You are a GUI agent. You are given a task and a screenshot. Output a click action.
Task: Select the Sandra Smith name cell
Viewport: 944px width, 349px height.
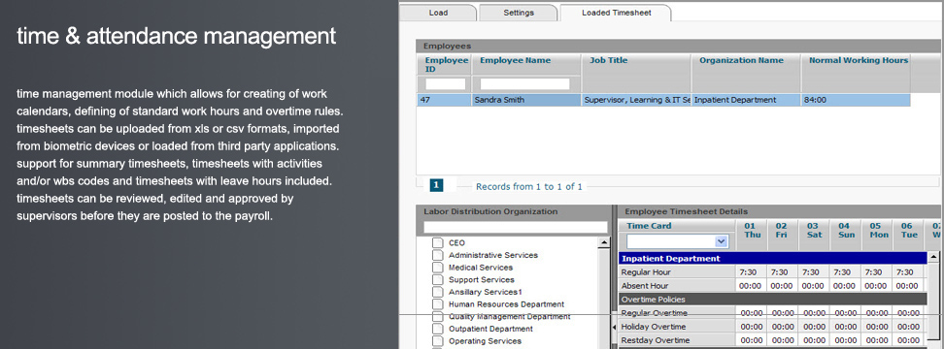(526, 100)
